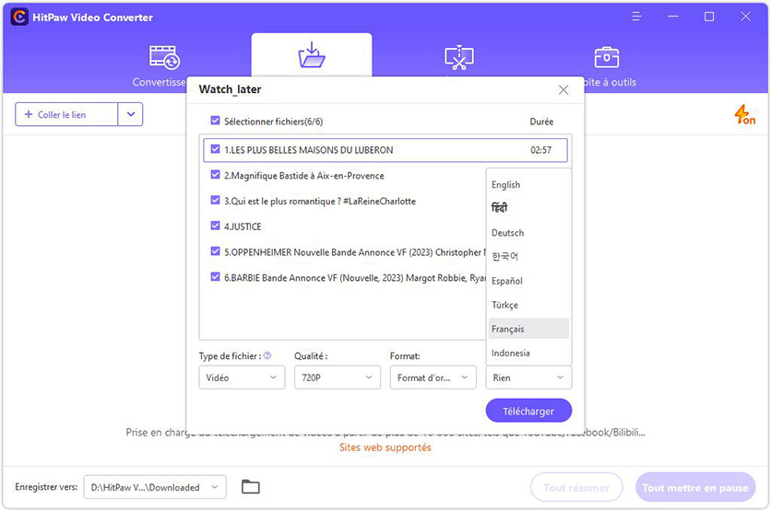Open the Rien subtitle dropdown

528,377
